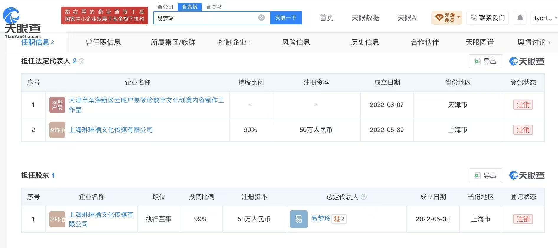Viewport: 558px width, 248px height.
Task: Click the TianYanCha logo at top left
Action: pos(22,23)
